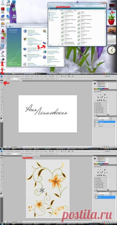
Task: Hide the Слой 6 flower layer
Action: click(x=94, y=197)
